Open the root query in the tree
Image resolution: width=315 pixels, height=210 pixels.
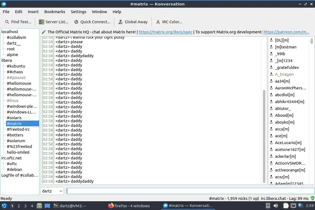click(x=11, y=49)
